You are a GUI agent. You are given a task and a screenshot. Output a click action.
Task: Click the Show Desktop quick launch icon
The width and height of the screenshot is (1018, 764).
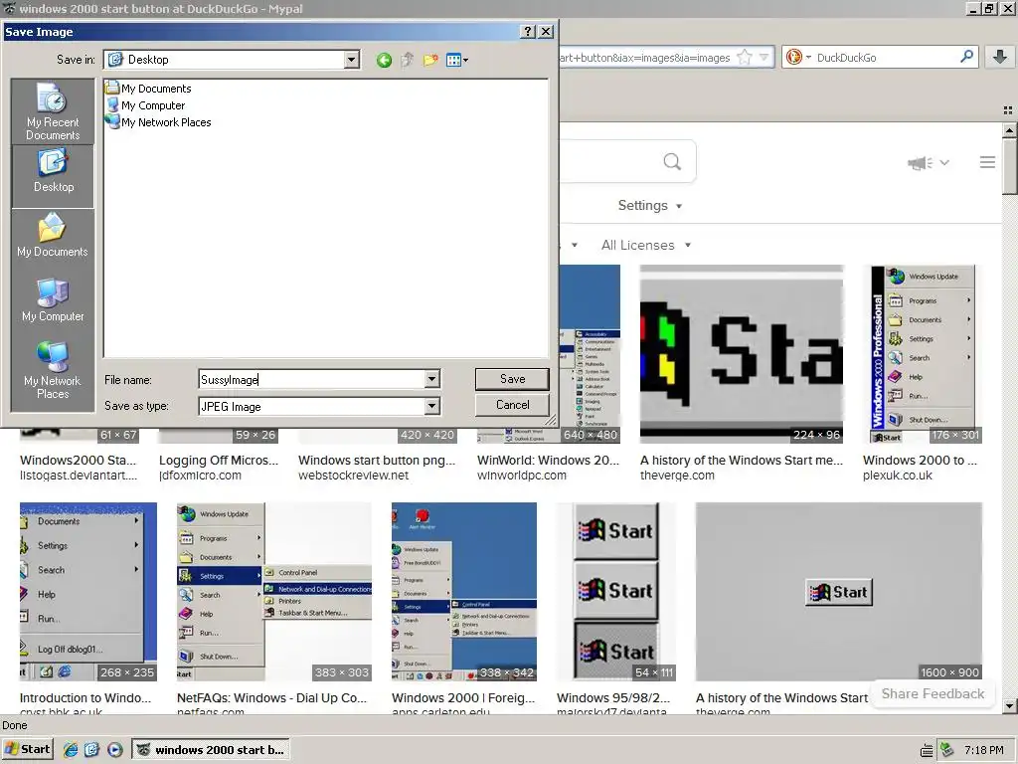click(91, 750)
